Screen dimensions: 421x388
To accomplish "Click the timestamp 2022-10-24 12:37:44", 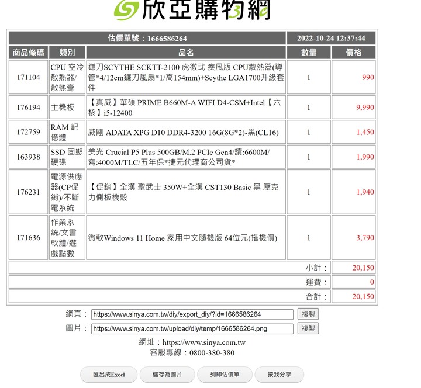I will (331, 38).
